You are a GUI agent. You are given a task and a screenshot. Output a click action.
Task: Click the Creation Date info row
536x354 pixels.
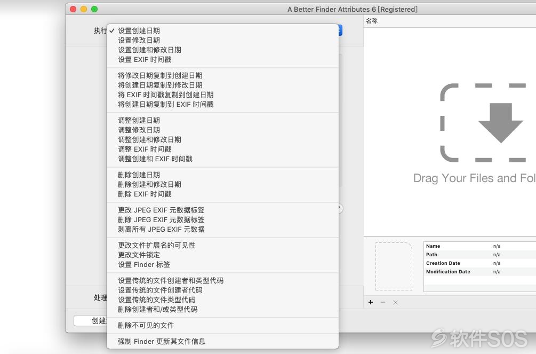click(x=480, y=263)
